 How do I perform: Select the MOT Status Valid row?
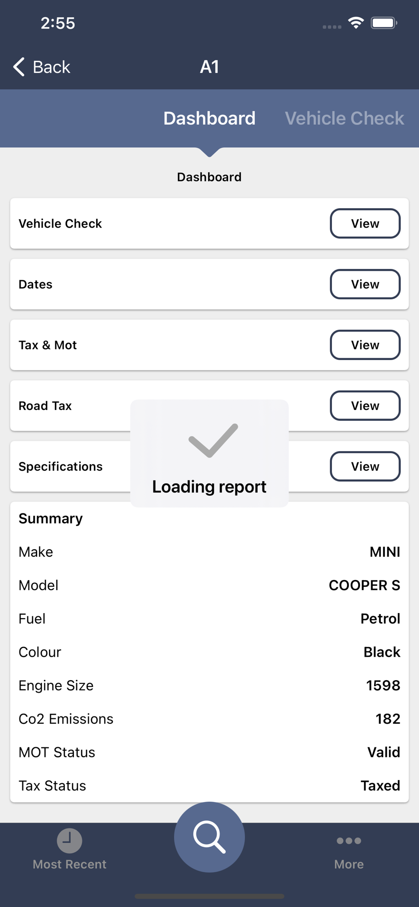[x=209, y=752]
